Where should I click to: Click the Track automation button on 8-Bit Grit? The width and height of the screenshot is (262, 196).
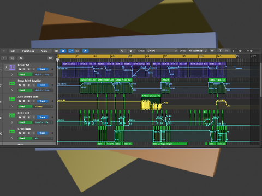43,117
